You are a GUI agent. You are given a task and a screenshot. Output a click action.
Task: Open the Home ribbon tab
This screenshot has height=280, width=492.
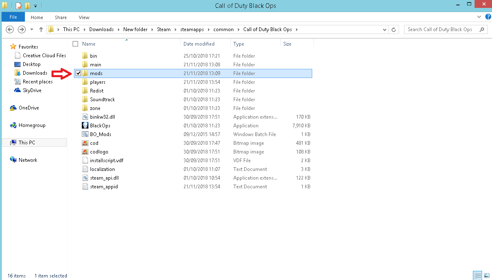click(x=37, y=17)
